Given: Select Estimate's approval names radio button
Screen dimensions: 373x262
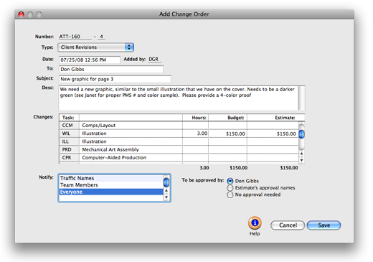Looking at the screenshot, I should tap(230, 188).
